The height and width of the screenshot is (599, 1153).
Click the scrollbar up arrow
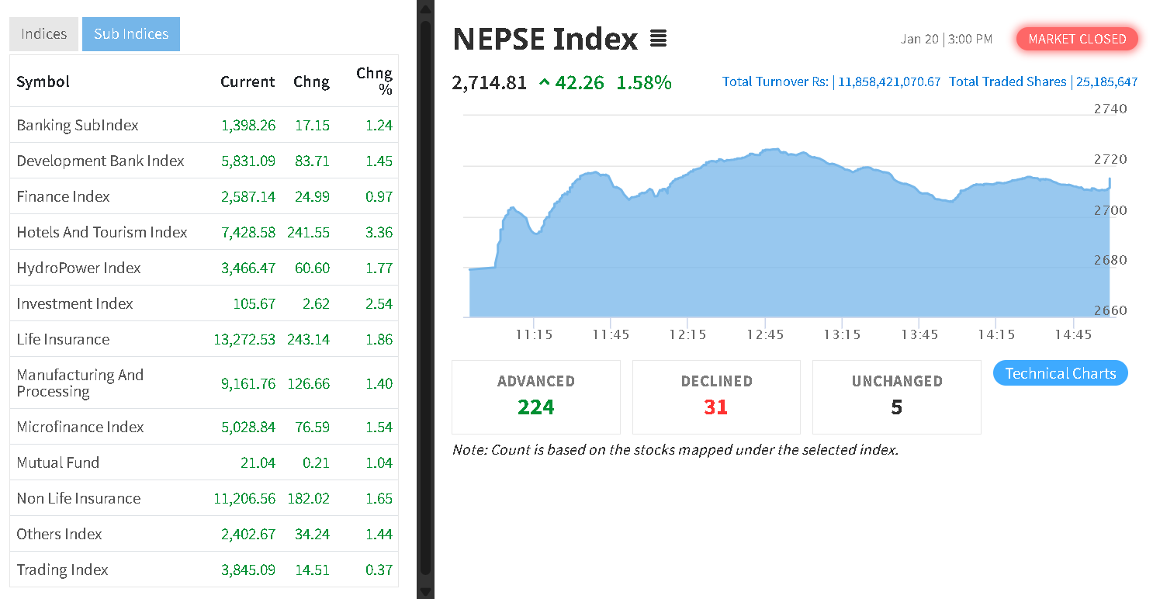click(425, 8)
